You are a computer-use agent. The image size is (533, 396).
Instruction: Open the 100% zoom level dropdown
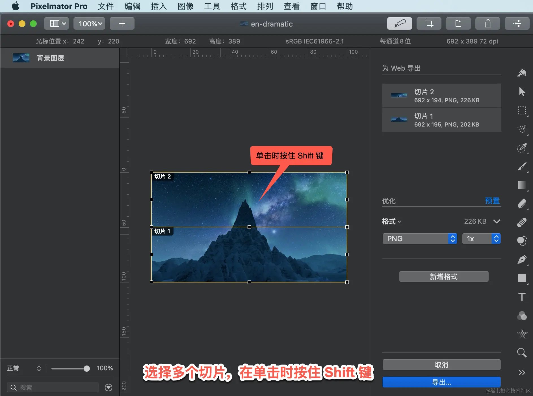coord(89,23)
